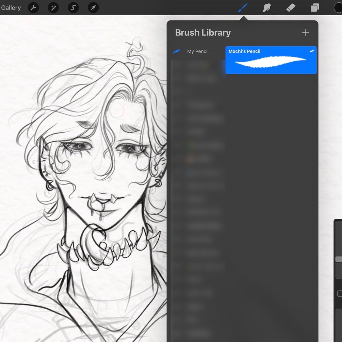Switch to the Smudge tool
Image resolution: width=342 pixels, height=342 pixels.
point(266,7)
